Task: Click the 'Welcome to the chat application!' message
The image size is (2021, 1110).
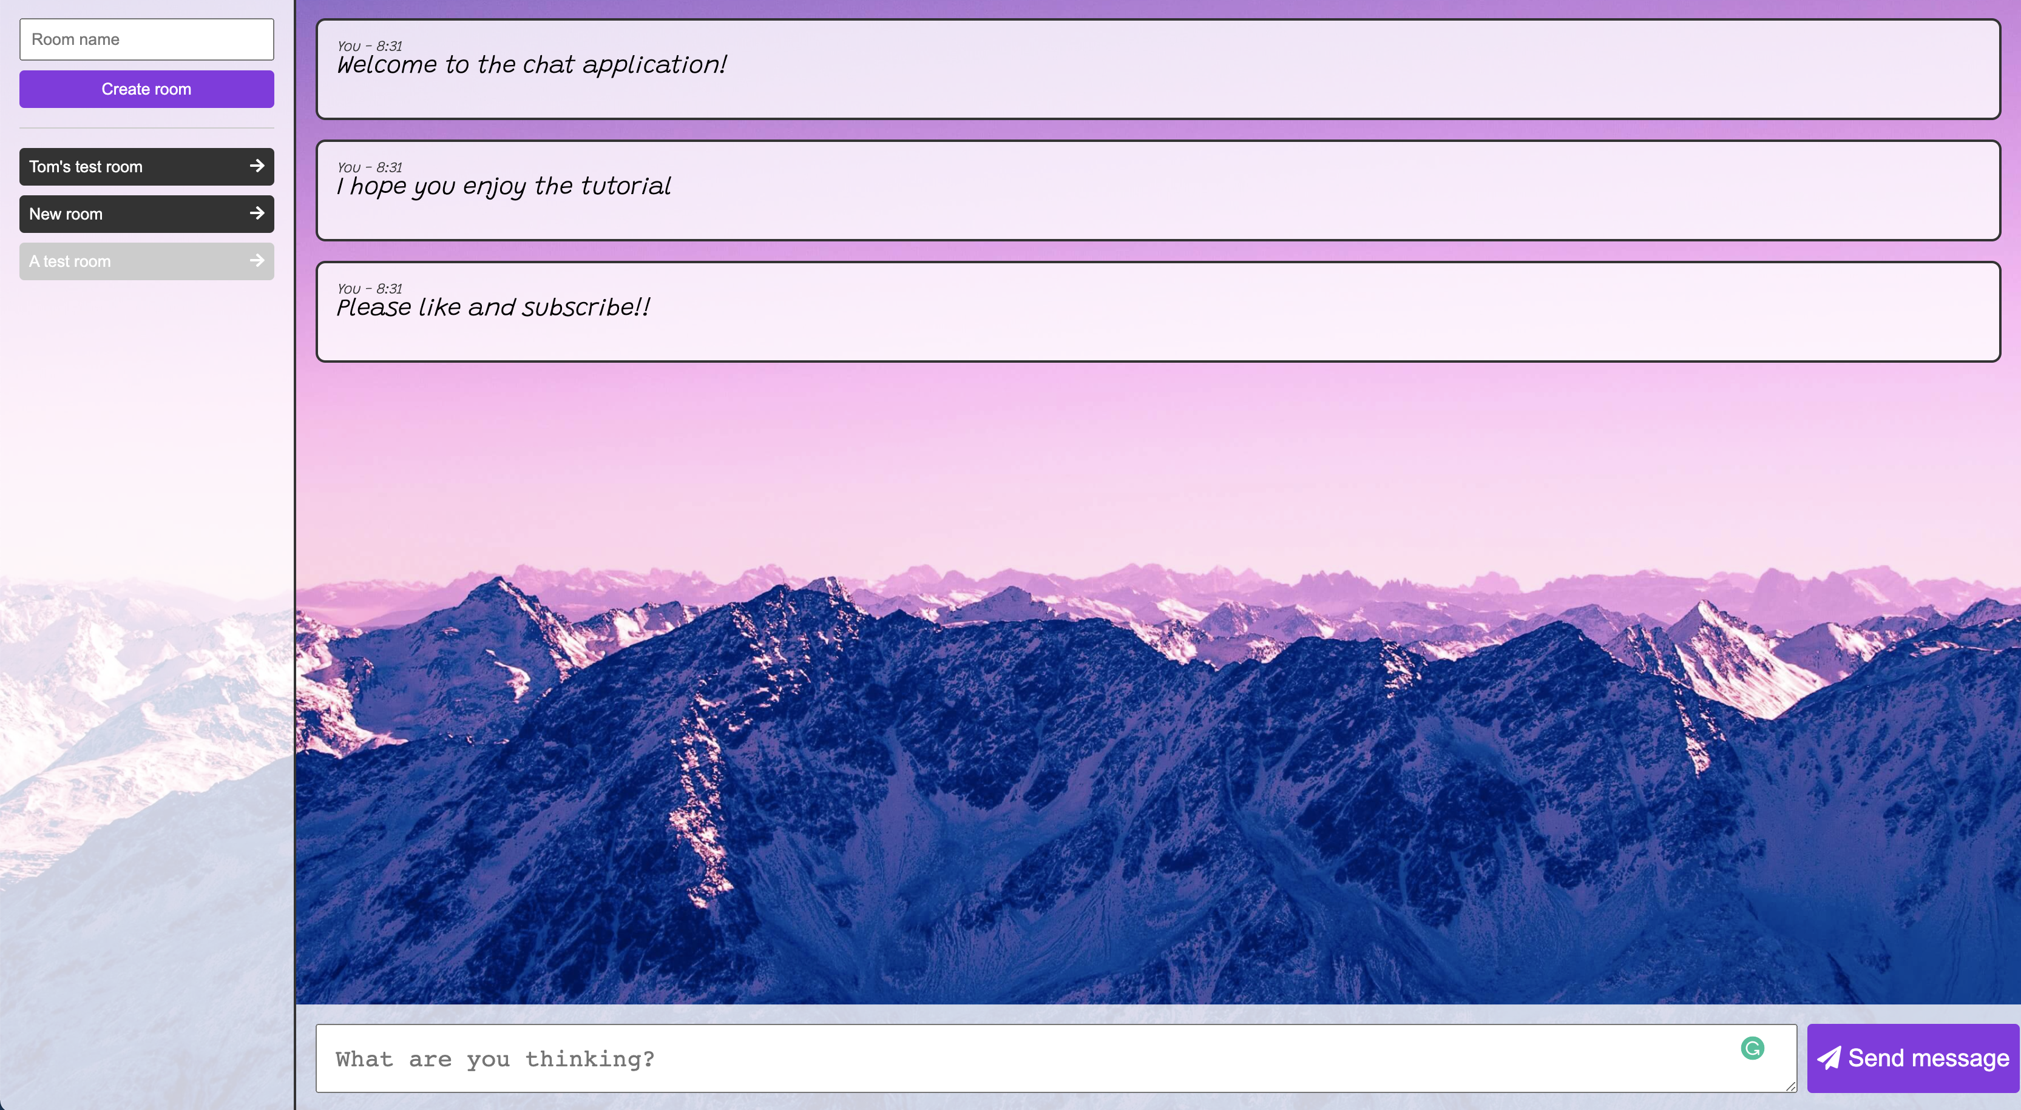Action: [x=532, y=65]
